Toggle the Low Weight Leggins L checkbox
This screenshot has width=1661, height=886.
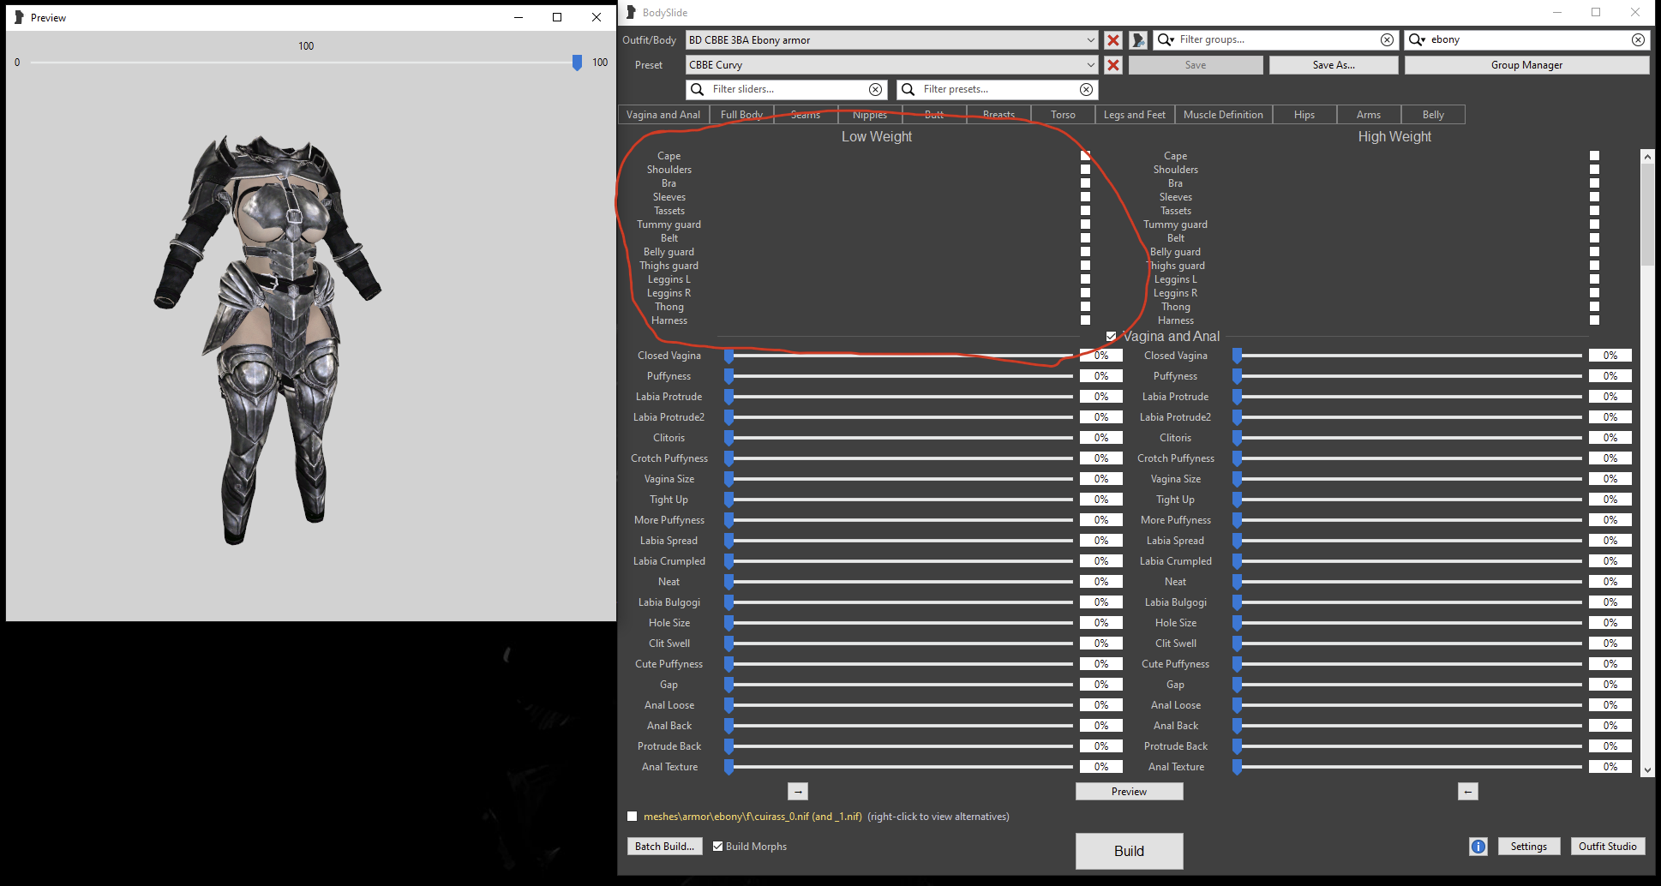tap(1085, 279)
